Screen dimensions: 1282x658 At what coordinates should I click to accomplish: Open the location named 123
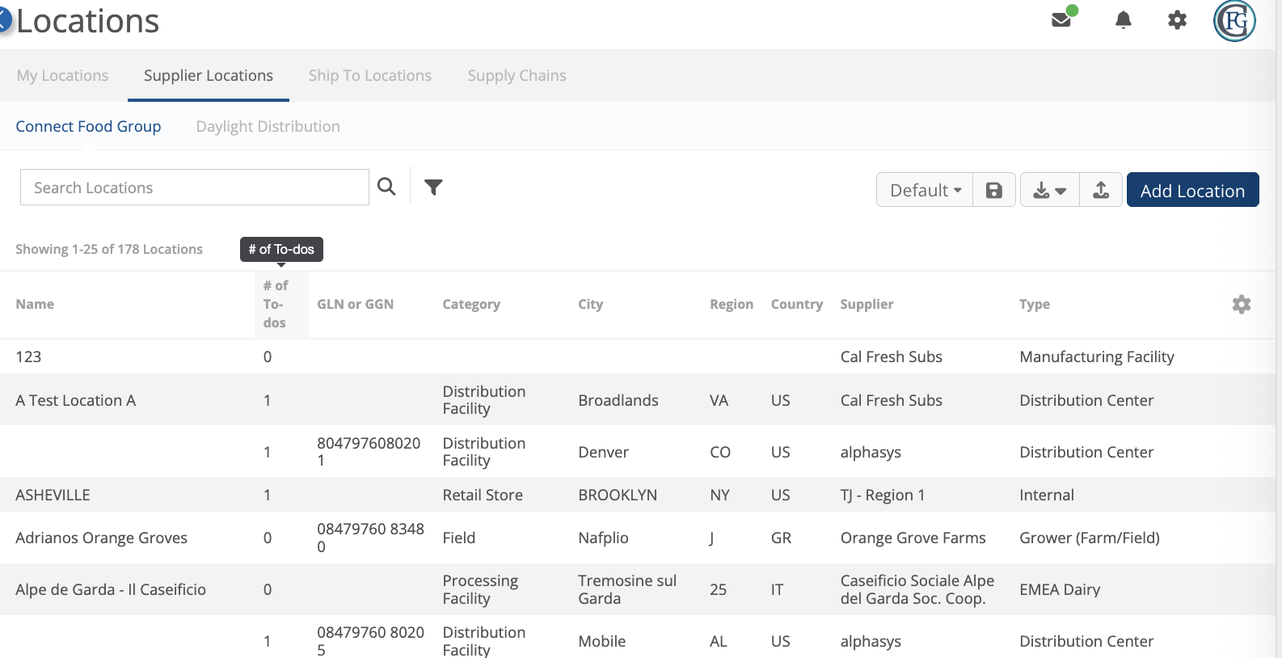coord(28,356)
